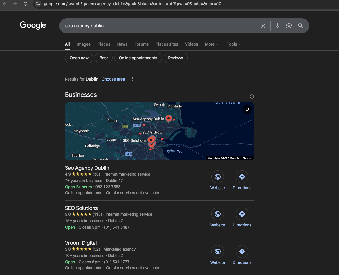This screenshot has width=339, height=275.
Task: Apply the Best filter chip
Action: (x=104, y=58)
